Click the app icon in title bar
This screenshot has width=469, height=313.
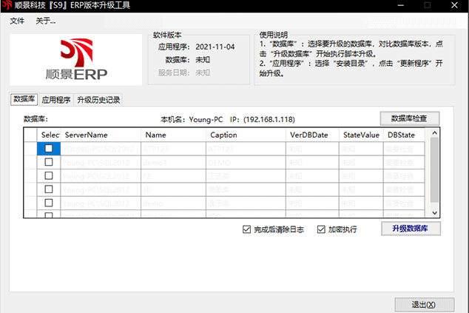[x=7, y=6]
